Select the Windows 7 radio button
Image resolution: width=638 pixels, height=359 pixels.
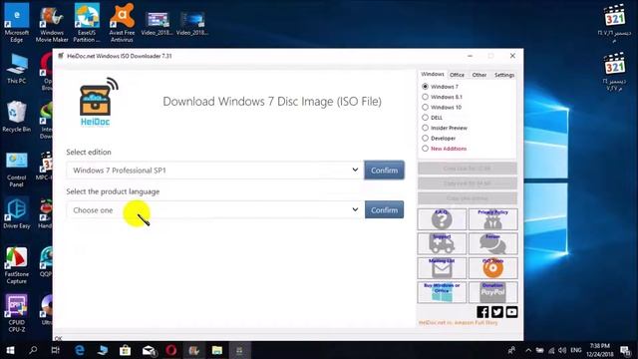(425, 87)
